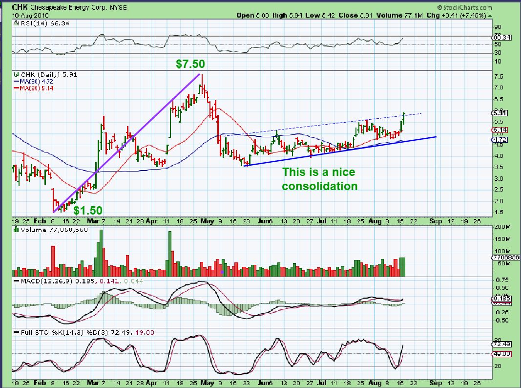Click the 0.185 MACD value tag on right axis
The image size is (521, 388).
[500, 299]
